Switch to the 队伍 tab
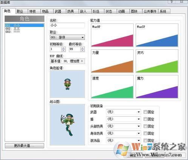The image size is (188, 160). [x=98, y=11]
